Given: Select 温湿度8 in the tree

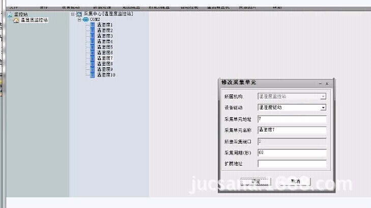Looking at the screenshot, I should pyautogui.click(x=105, y=64).
